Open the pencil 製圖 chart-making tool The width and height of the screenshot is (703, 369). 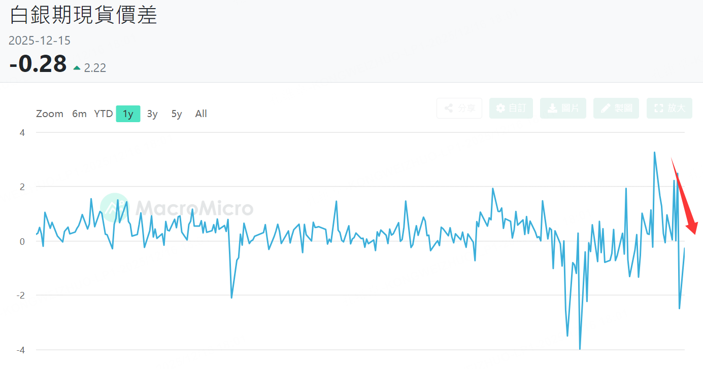click(616, 108)
